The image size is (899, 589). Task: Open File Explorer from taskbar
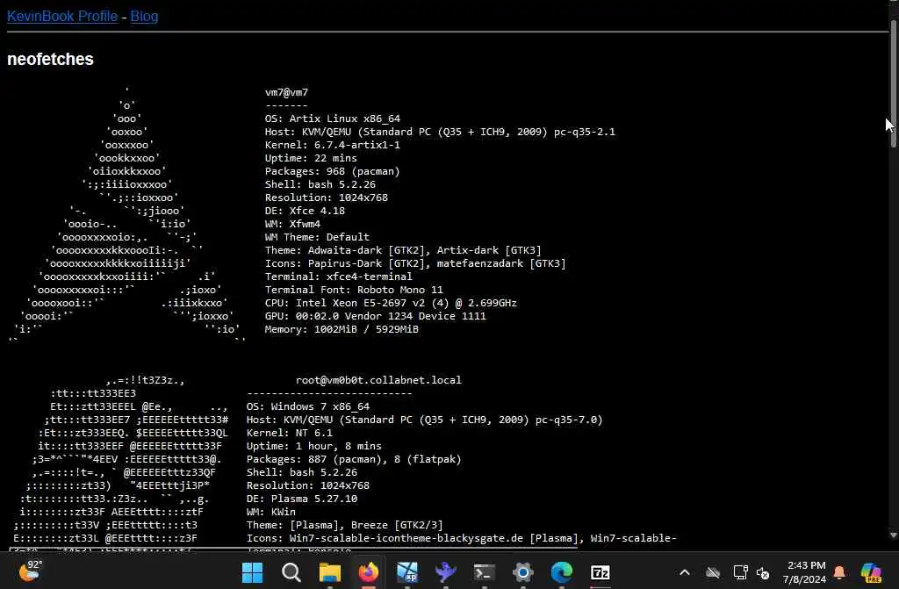(330, 572)
